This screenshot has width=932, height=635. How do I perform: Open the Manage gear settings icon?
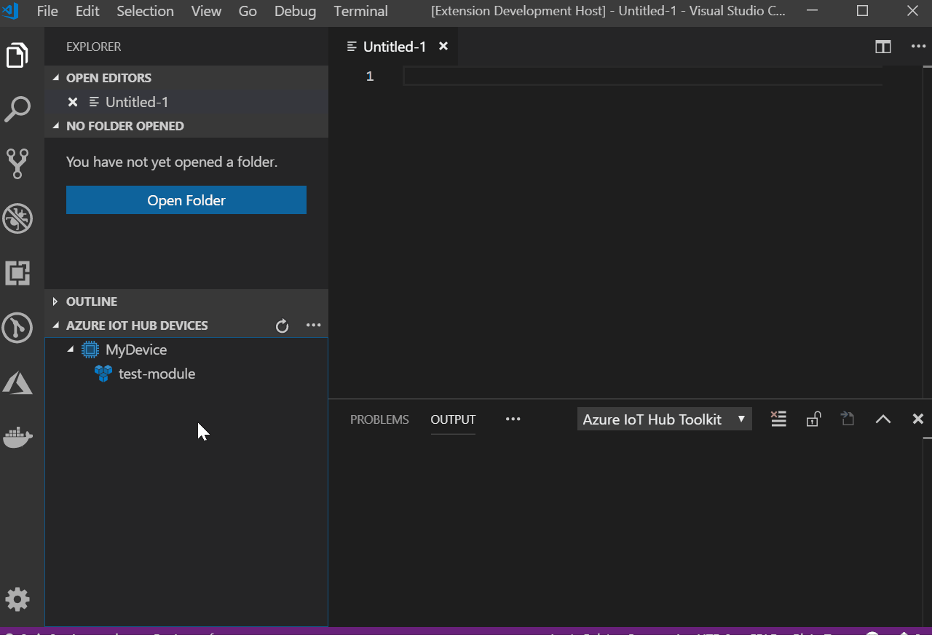tap(17, 599)
